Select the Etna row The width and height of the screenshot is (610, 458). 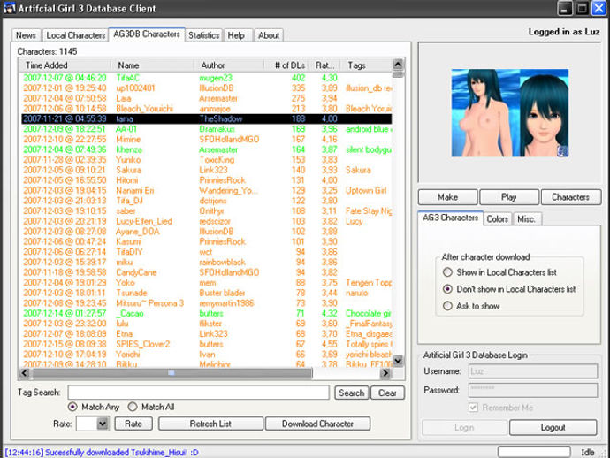206,334
